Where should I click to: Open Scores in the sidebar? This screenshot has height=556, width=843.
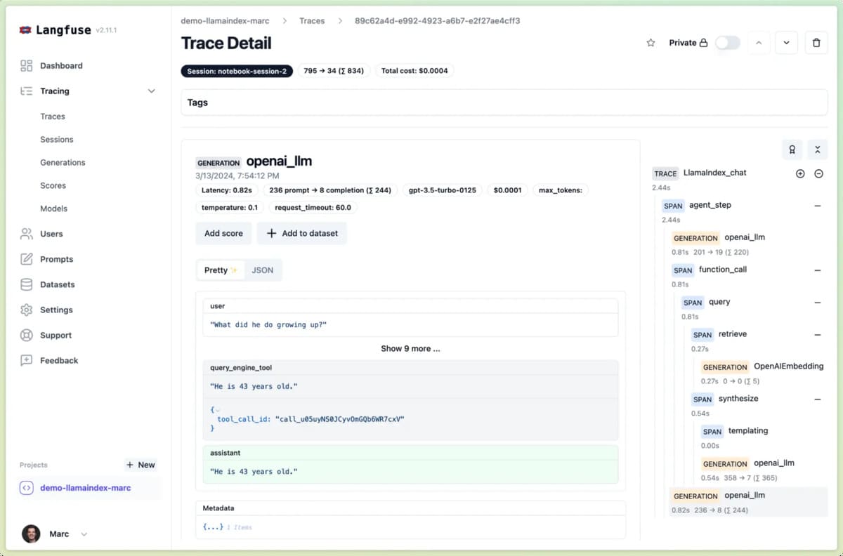53,185
